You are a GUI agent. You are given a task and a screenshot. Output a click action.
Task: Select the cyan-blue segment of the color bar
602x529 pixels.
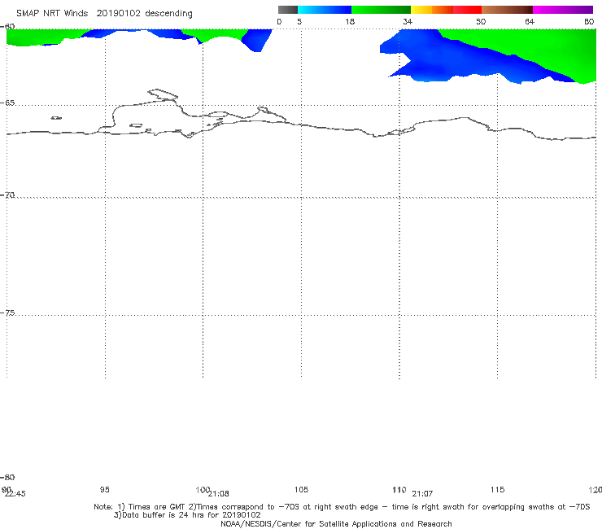(325, 10)
